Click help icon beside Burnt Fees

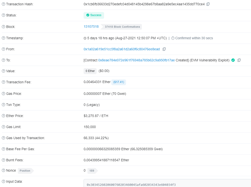4,160
